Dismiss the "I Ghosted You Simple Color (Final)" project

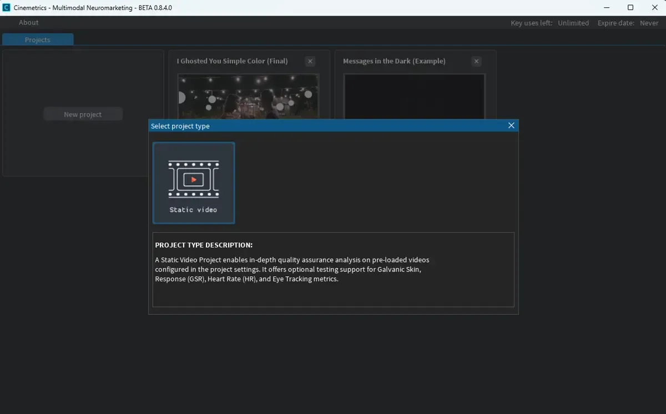pos(310,61)
